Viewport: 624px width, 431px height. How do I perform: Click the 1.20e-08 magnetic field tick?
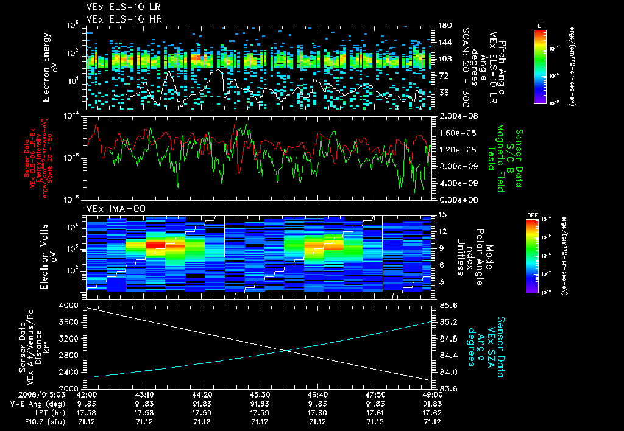[458, 150]
